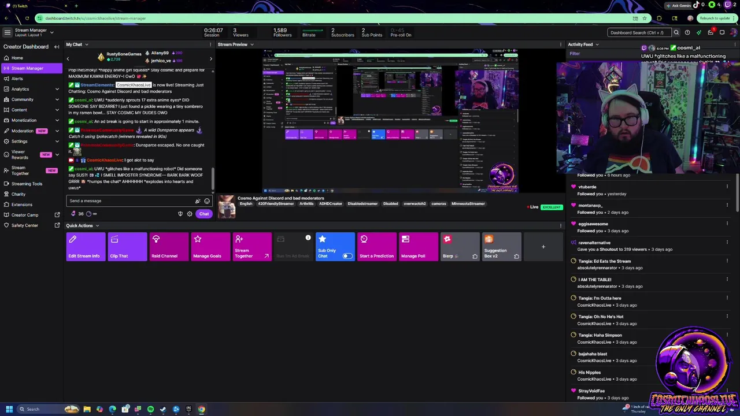Go to next leaderboard in chat header
Image resolution: width=740 pixels, height=416 pixels.
tap(210, 59)
